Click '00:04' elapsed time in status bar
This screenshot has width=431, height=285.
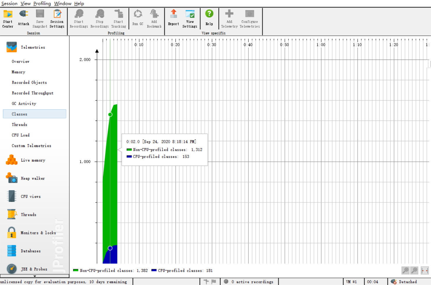372,282
